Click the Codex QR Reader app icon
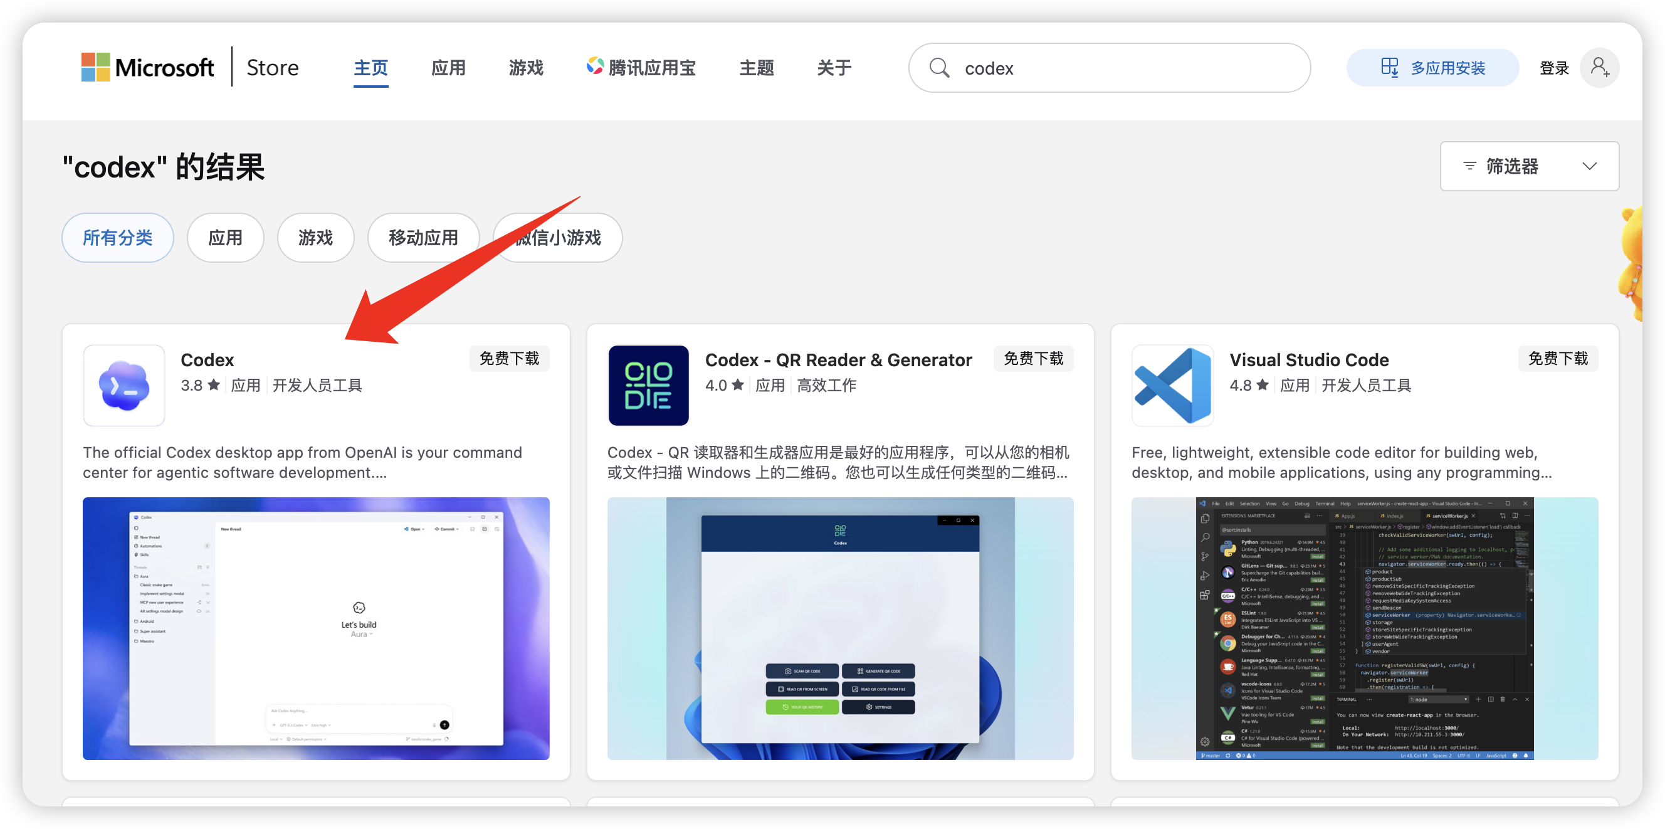This screenshot has width=1665, height=829. click(x=648, y=386)
